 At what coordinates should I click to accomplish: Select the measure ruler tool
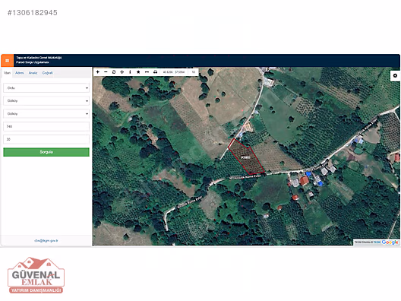147,72
